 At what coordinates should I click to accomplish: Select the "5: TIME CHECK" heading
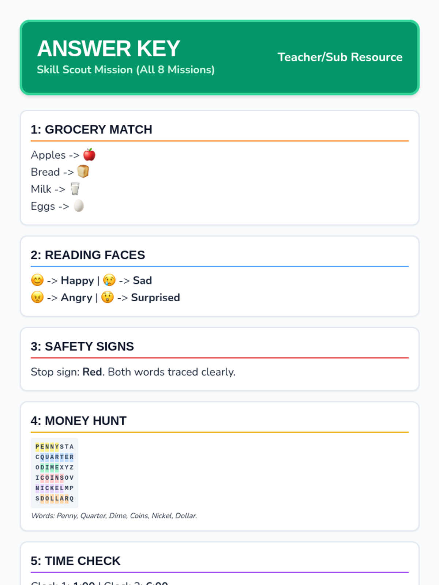pyautogui.click(x=76, y=561)
